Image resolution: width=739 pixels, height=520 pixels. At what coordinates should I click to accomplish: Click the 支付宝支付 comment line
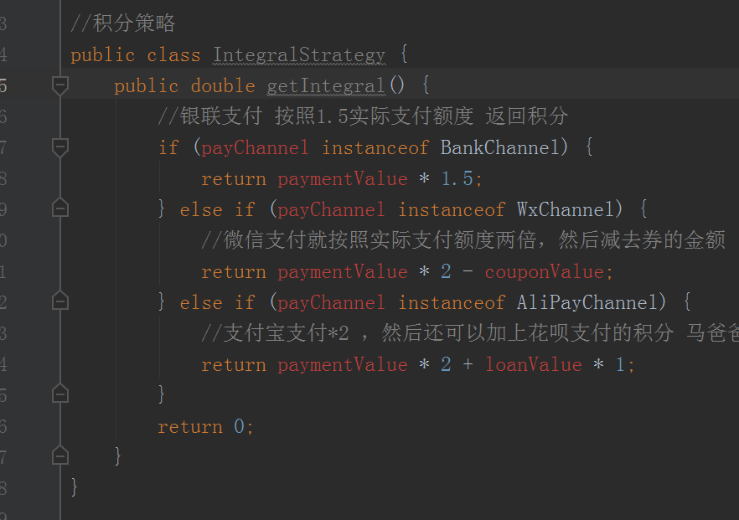coord(452,333)
